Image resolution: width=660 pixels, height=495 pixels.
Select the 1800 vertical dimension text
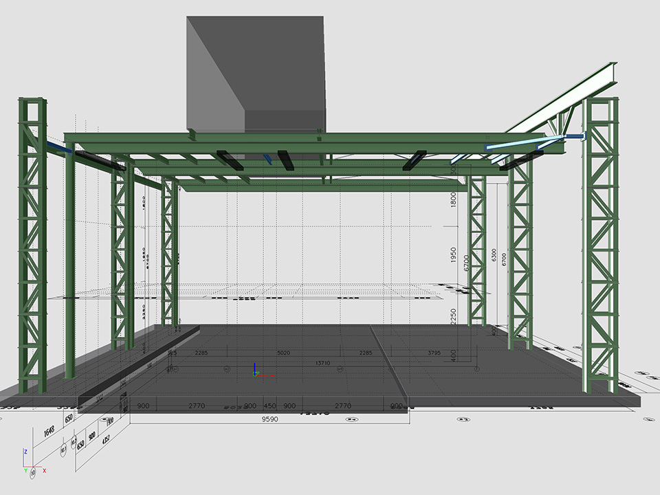pos(453,200)
